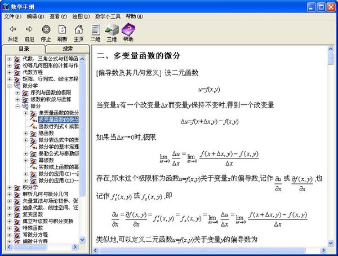Open the 数学小工具 menu

point(108,16)
